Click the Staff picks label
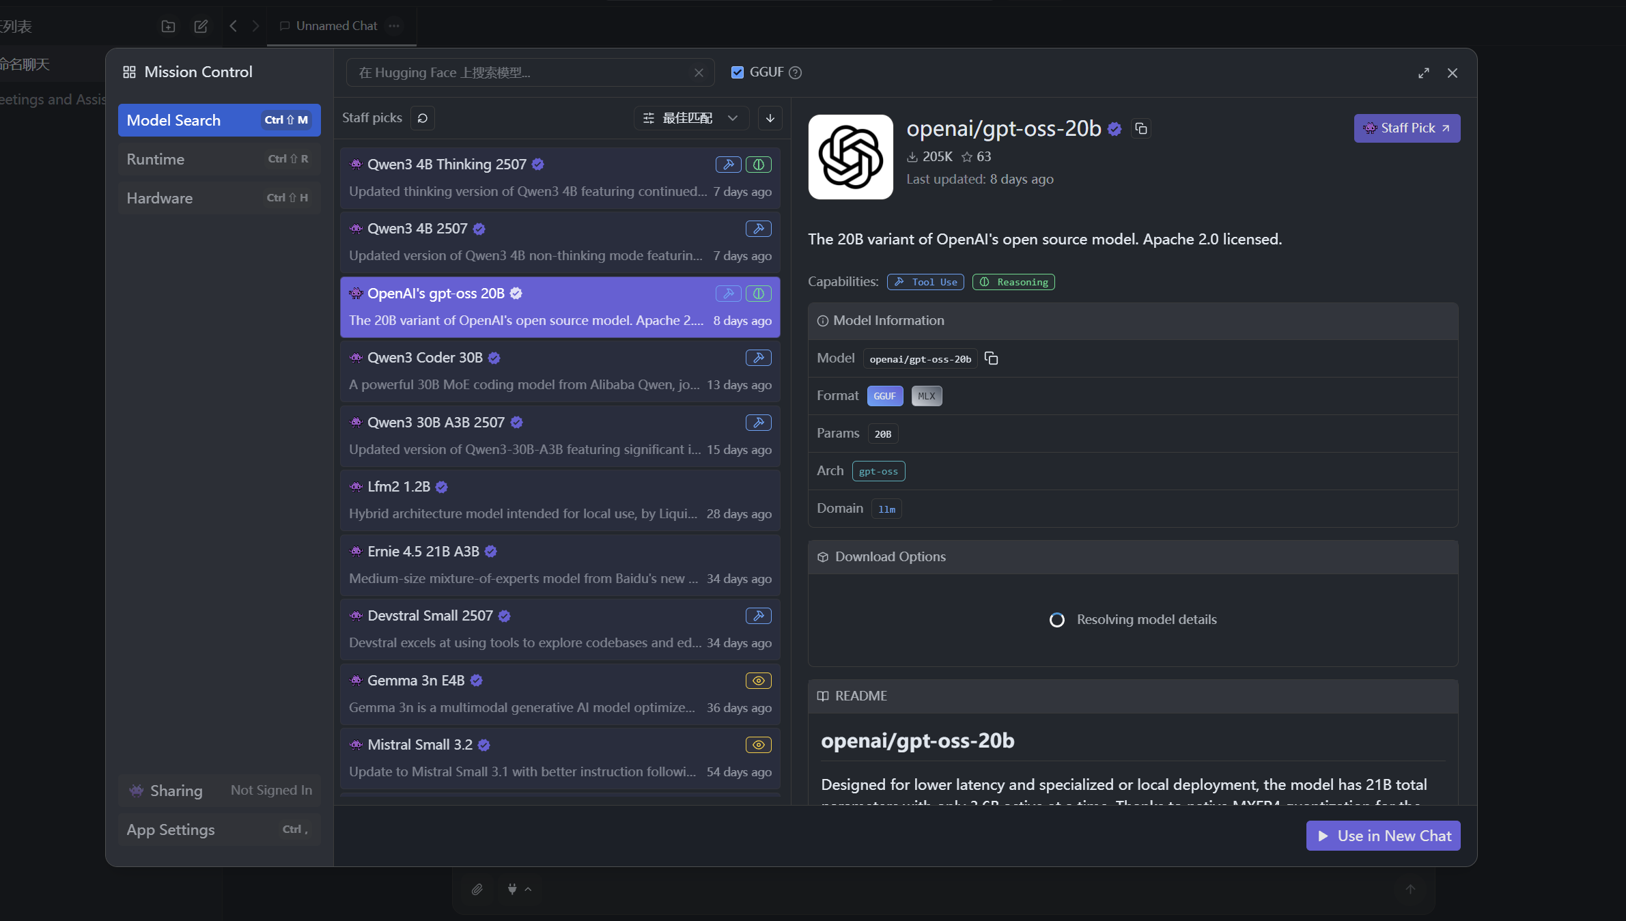This screenshot has height=921, width=1626. click(372, 118)
